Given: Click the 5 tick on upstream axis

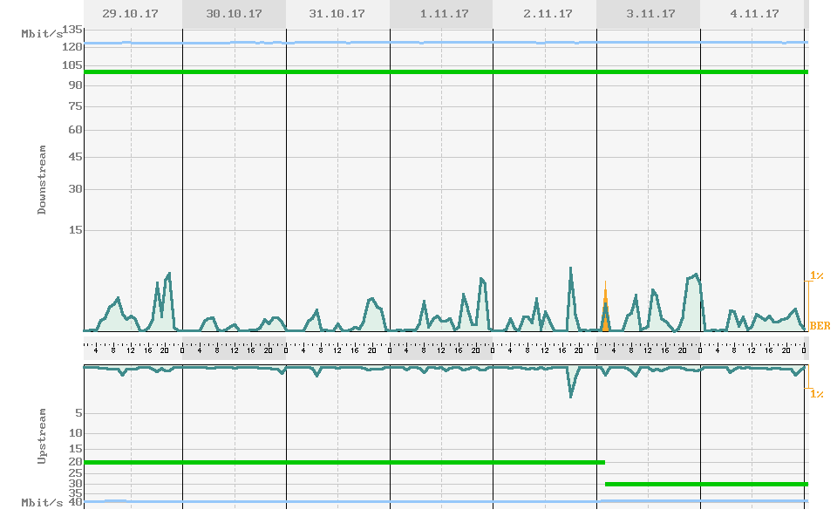Looking at the screenshot, I should click(78, 412).
